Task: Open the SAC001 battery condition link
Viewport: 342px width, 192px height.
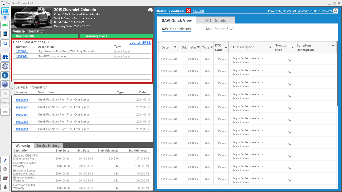Action: (198, 11)
